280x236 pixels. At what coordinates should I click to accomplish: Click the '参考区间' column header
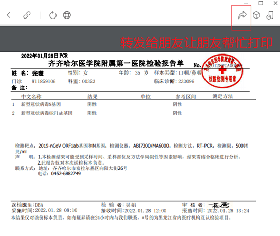(185, 97)
